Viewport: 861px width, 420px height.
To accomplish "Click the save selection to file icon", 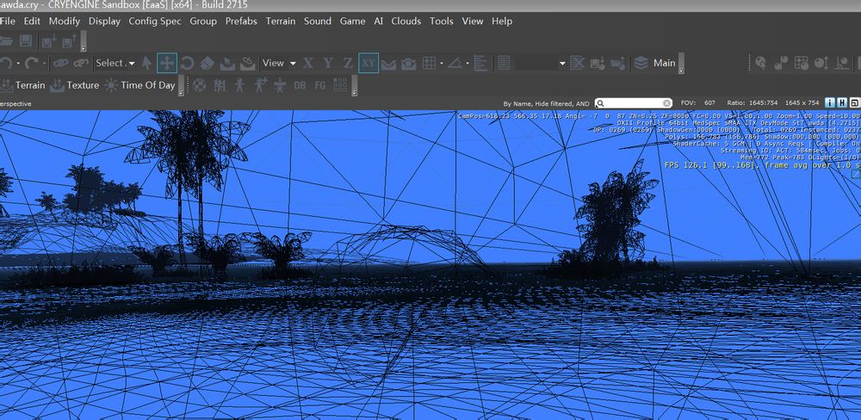I will 598,63.
